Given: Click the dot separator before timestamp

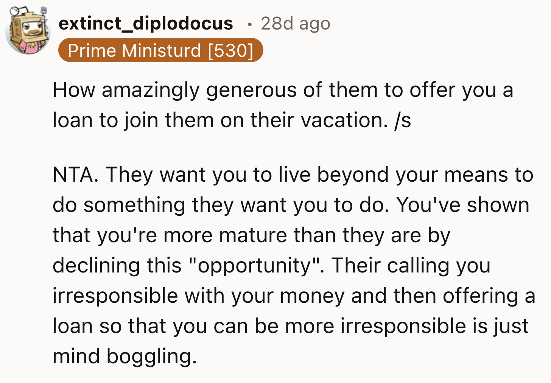Looking at the screenshot, I should point(249,25).
